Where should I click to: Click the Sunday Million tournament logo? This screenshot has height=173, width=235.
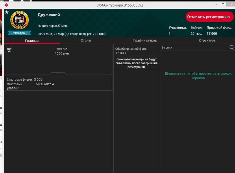19,21
